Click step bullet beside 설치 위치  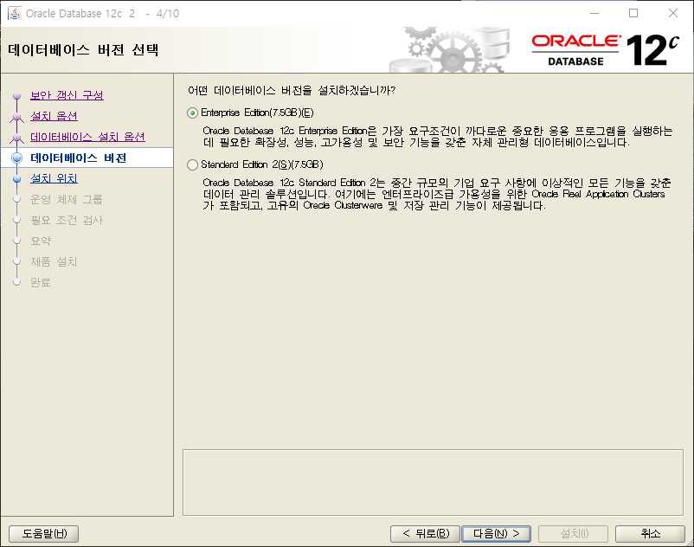coord(16,179)
